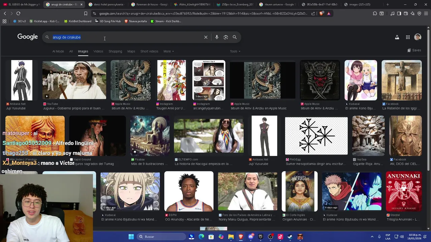Screen dimensions: 431x242
Task: Open the Brave Rewards triangle icon
Action: (329, 13)
